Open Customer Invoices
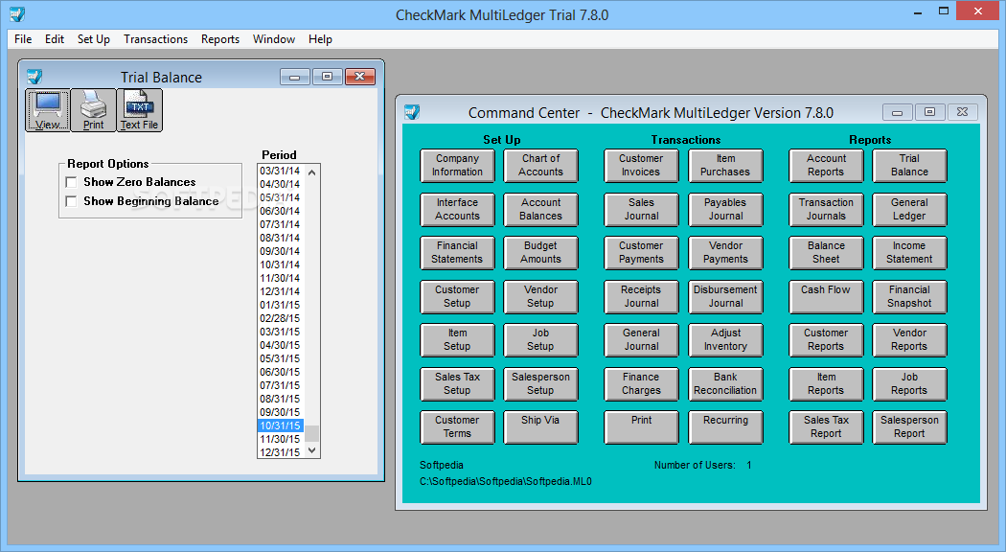 (641, 166)
